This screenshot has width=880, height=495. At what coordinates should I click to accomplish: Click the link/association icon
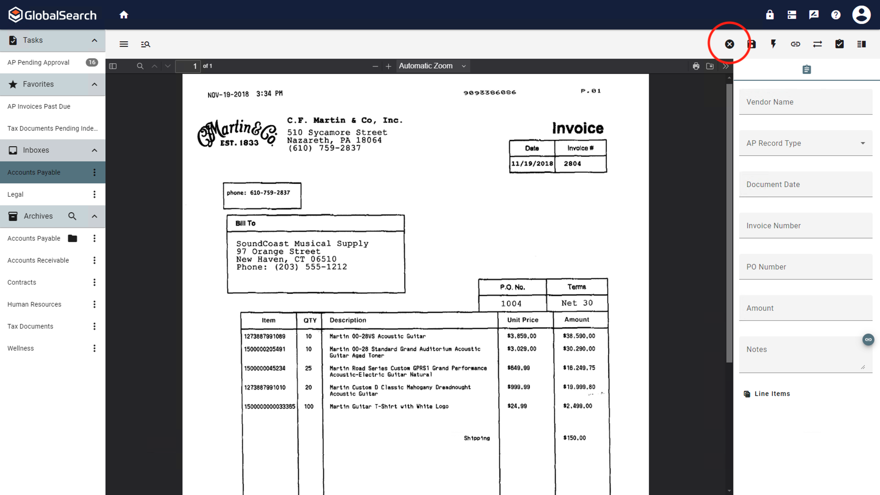pyautogui.click(x=795, y=44)
